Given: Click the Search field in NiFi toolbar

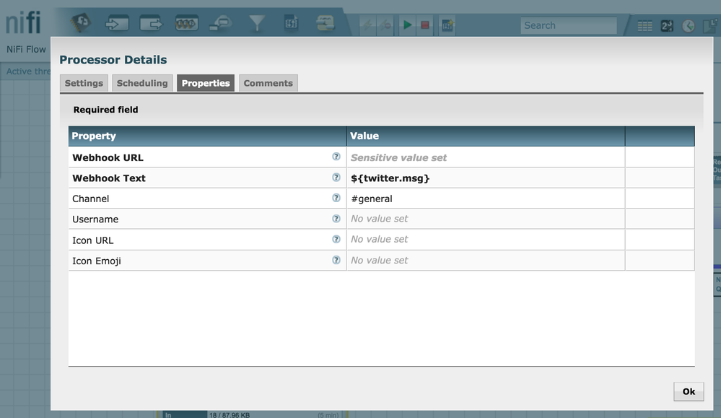Looking at the screenshot, I should (x=568, y=25).
